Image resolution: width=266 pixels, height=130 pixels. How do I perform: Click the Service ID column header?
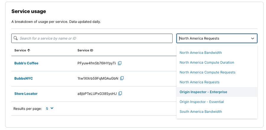tap(85, 50)
